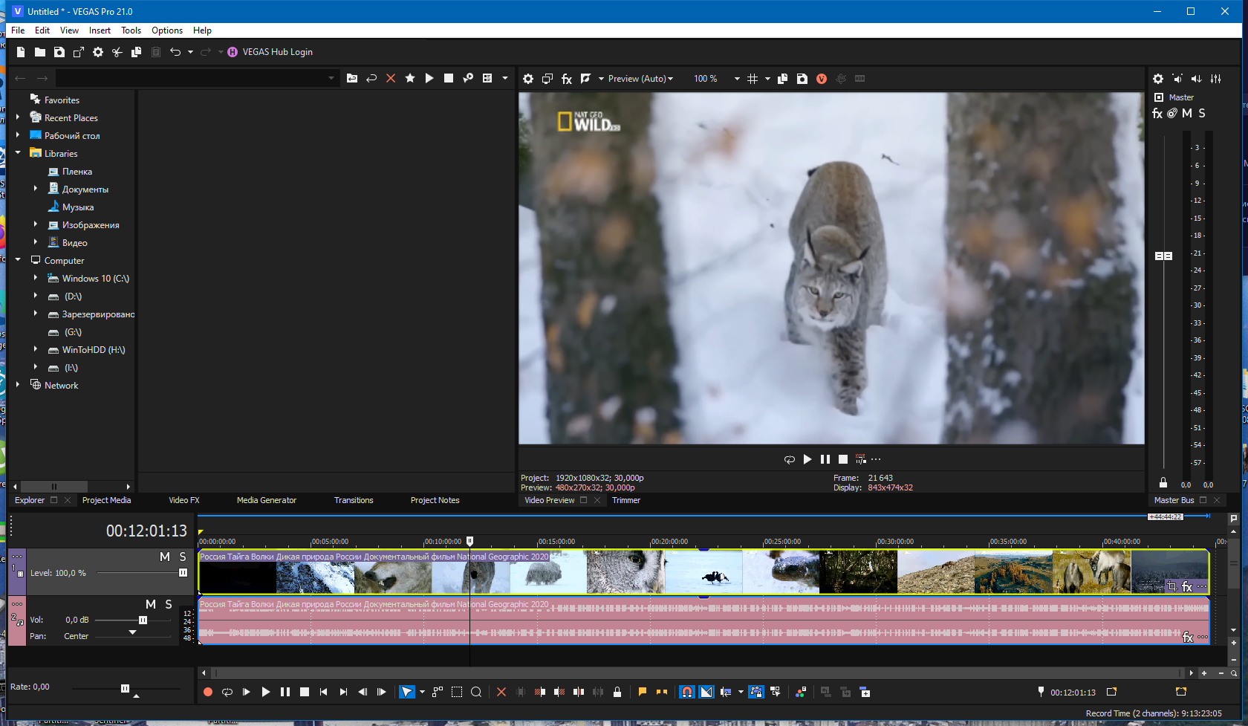
Task: Open project properties gear in main toolbar
Action: point(98,52)
